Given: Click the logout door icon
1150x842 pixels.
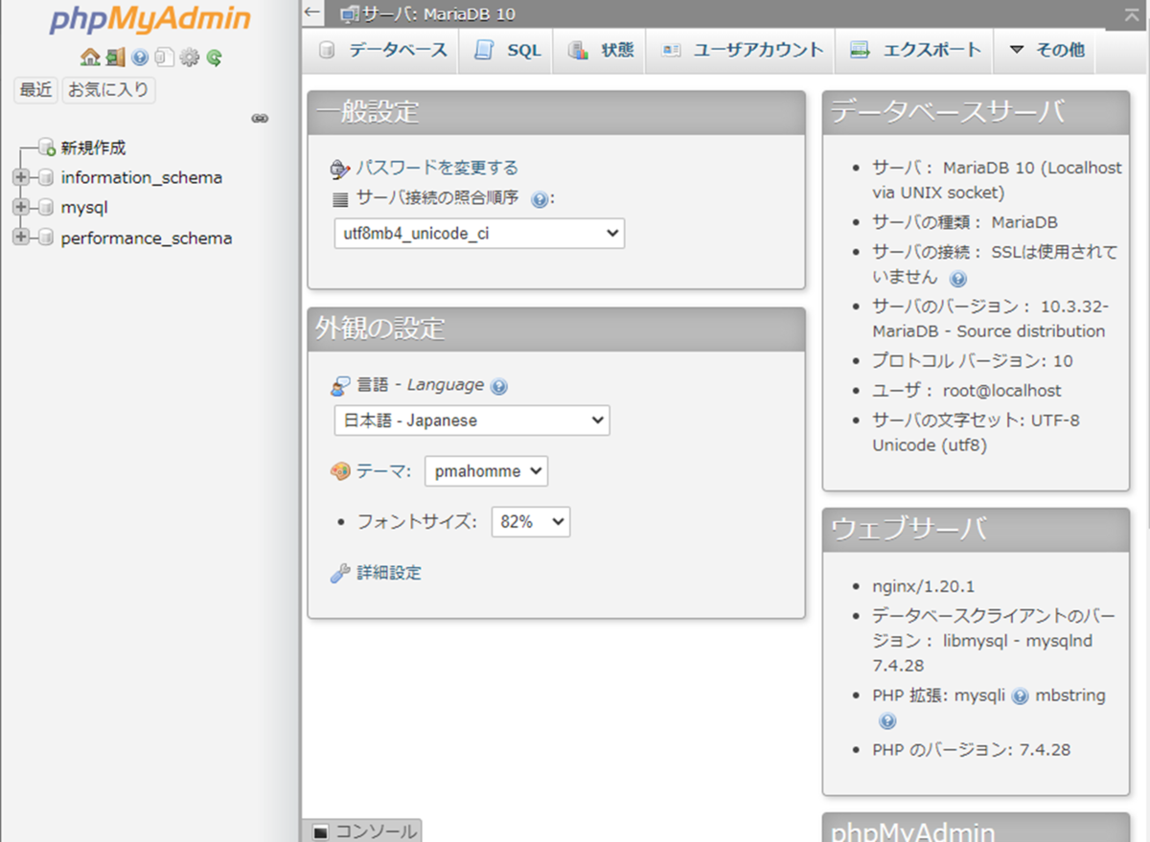Looking at the screenshot, I should coord(116,57).
